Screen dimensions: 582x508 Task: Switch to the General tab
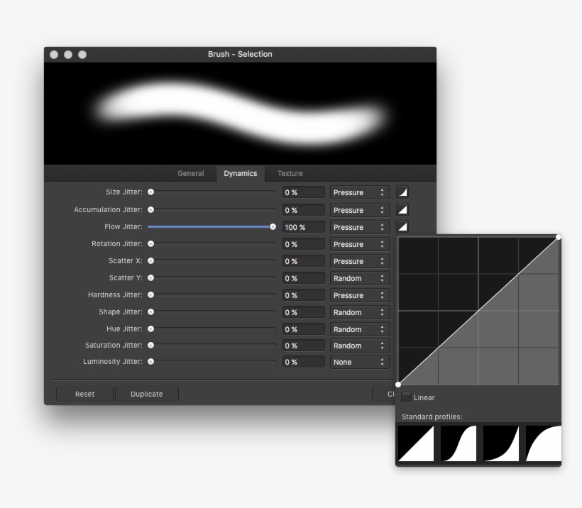coord(191,173)
